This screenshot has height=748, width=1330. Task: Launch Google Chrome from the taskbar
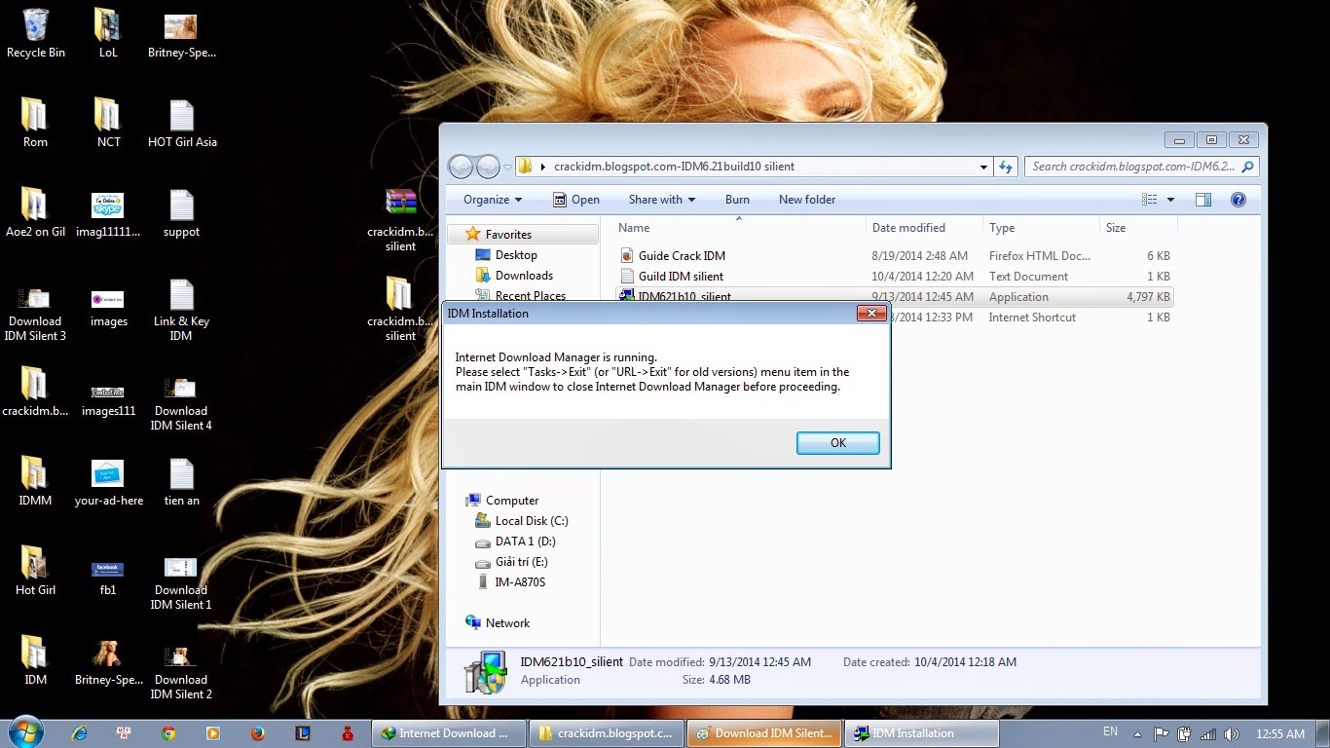(167, 733)
